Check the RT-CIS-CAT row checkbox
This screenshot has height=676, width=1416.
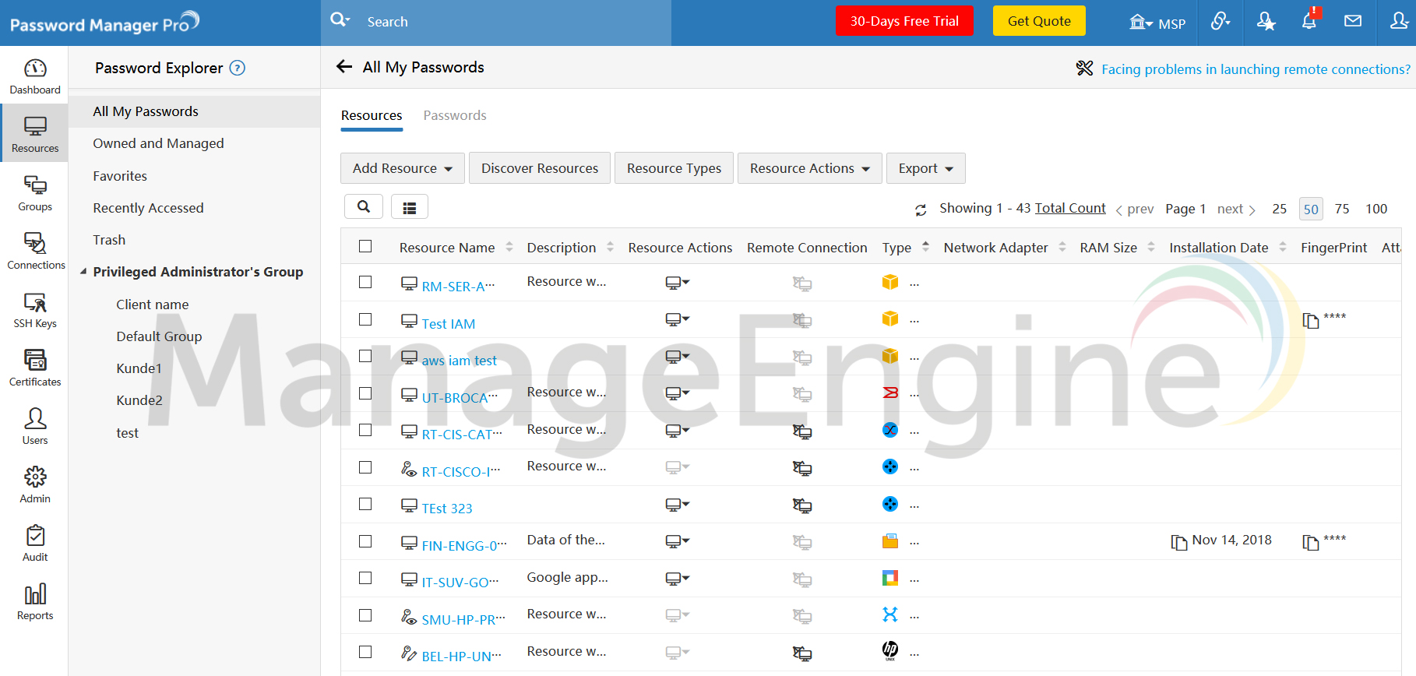(365, 430)
